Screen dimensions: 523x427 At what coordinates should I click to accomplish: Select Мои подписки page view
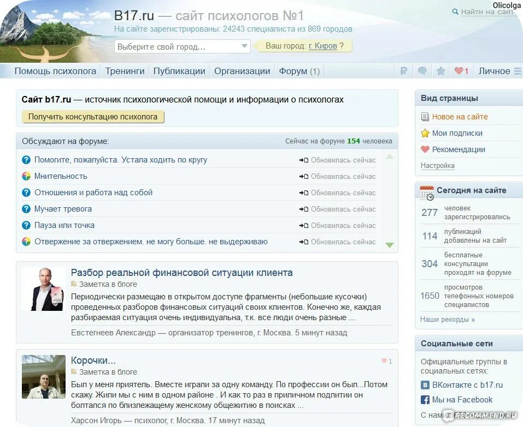pos(457,133)
